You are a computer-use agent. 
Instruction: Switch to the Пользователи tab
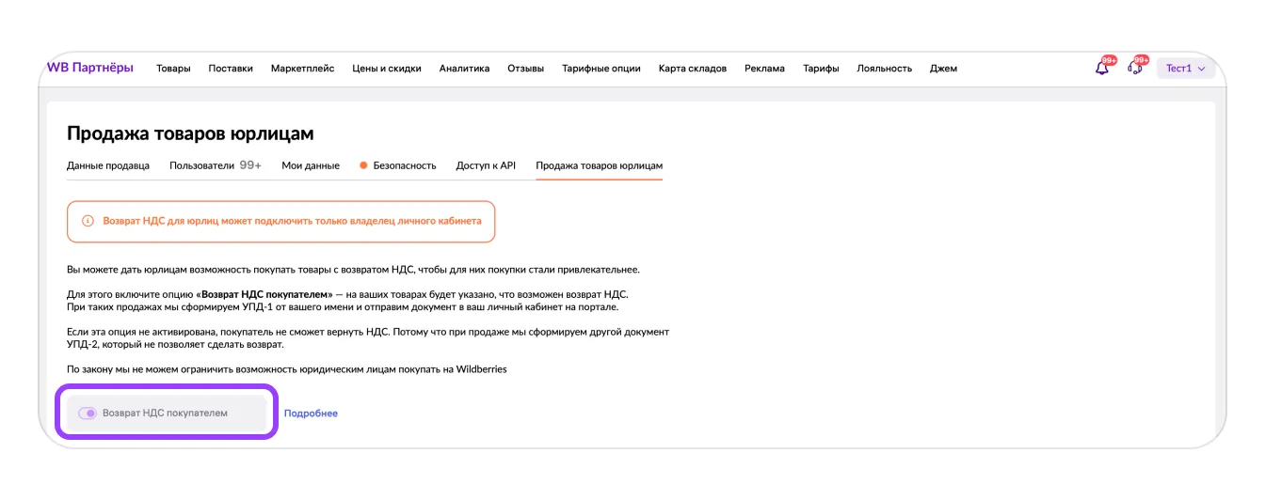coord(215,165)
